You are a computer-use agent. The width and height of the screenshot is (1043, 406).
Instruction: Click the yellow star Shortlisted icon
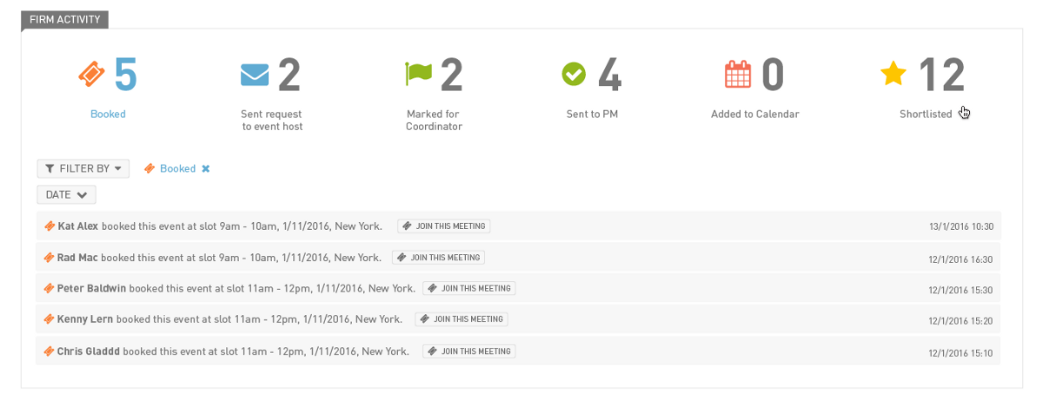(893, 74)
